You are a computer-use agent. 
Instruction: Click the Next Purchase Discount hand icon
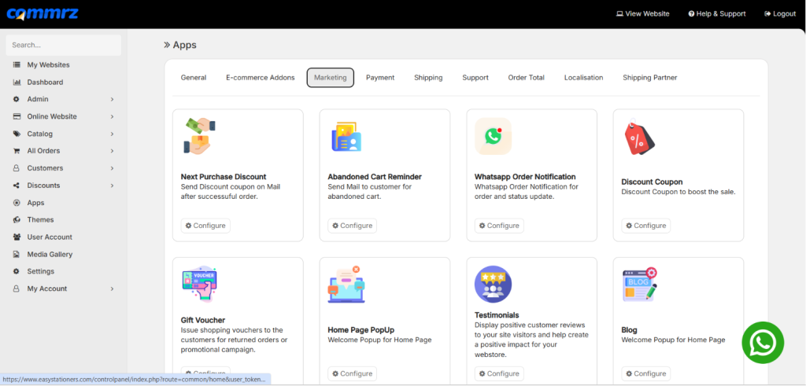[x=199, y=136]
